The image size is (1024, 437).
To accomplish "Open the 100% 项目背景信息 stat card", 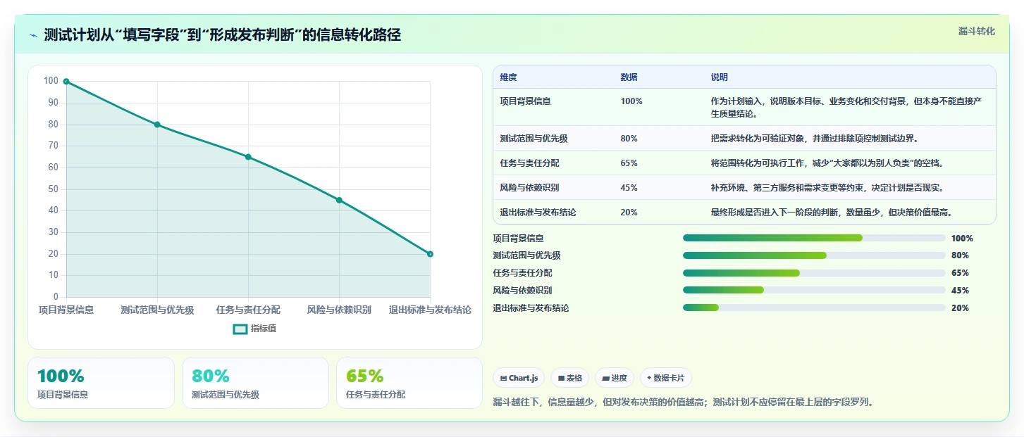I will pos(101,383).
